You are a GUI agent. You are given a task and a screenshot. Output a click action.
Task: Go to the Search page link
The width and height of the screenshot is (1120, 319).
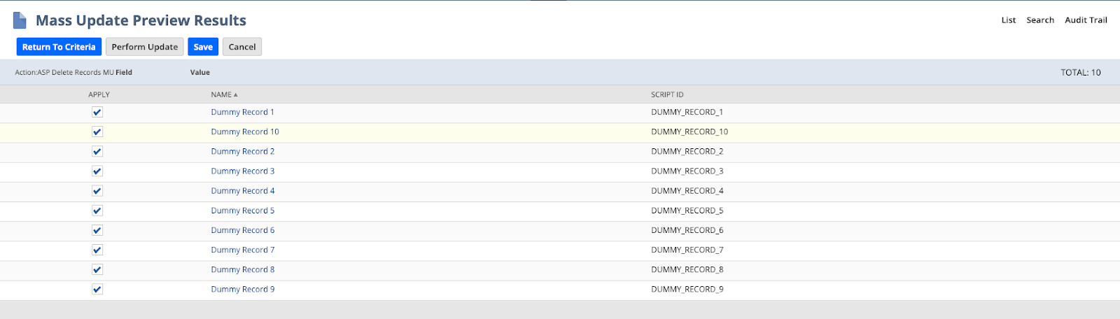pyautogui.click(x=1040, y=20)
